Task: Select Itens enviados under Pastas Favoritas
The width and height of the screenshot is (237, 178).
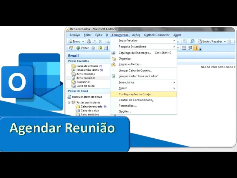Action: point(83,74)
